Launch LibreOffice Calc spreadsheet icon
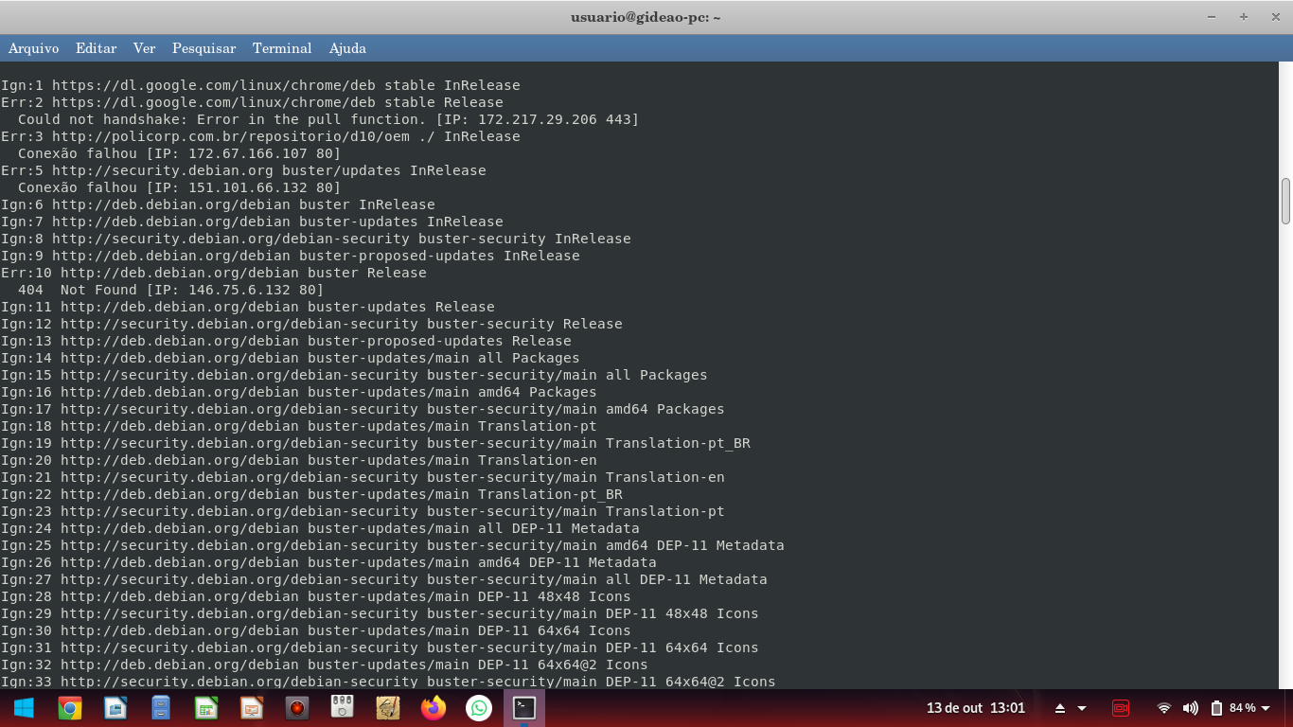Viewport: 1293px width, 727px height. (206, 708)
